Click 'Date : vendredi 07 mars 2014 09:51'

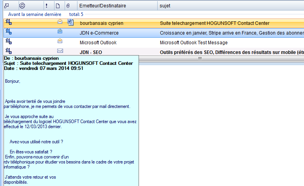click(44, 68)
